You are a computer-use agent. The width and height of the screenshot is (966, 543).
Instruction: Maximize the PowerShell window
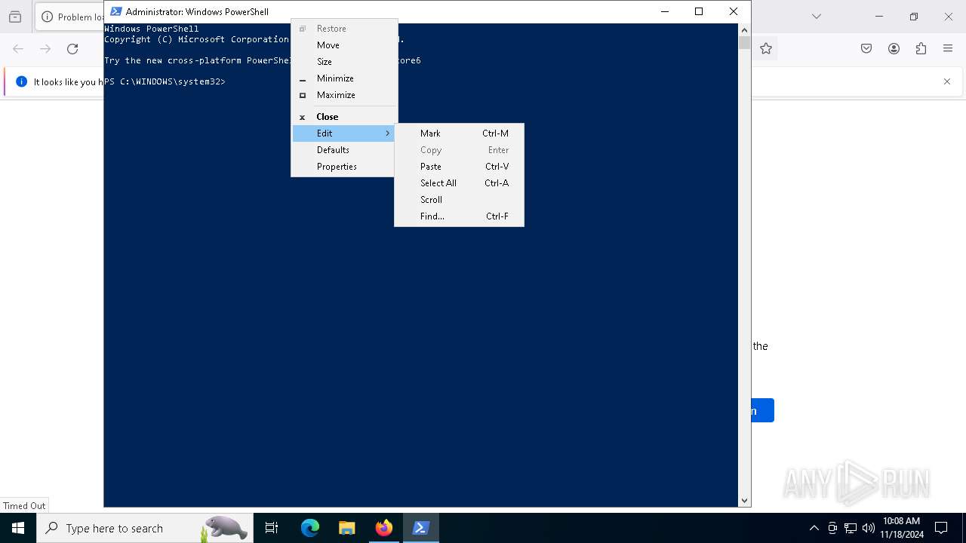pos(699,11)
